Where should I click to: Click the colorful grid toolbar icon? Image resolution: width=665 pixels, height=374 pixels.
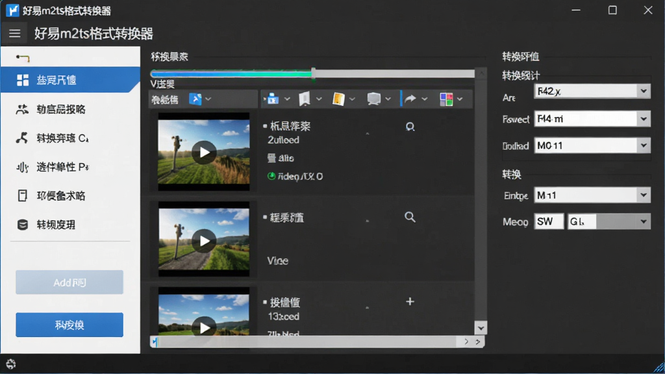[446, 99]
